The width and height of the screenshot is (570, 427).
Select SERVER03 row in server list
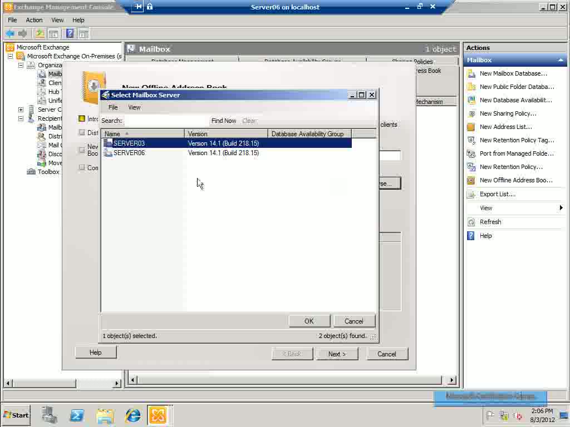pos(227,143)
